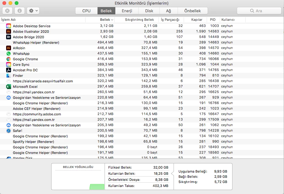The image size is (284, 194).
Task: Click the 1.096 Kapılar value for Core Sync
Action: point(201,64)
